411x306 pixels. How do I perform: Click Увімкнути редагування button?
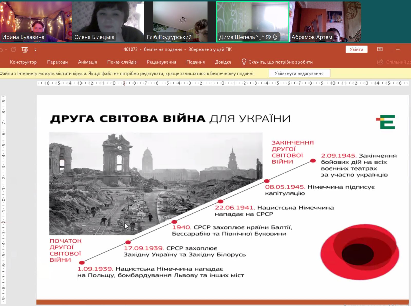click(299, 73)
